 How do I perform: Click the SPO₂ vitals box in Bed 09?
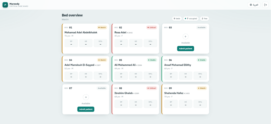point(200,104)
